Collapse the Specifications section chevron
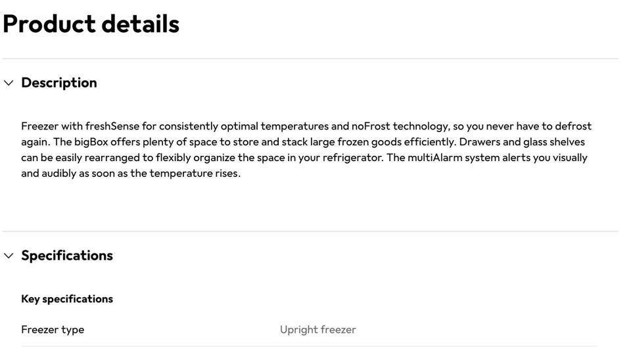This screenshot has width=631, height=355. point(9,256)
